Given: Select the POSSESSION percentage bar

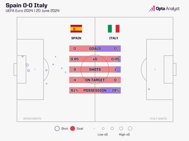Looking at the screenshot, I should 95,90.
